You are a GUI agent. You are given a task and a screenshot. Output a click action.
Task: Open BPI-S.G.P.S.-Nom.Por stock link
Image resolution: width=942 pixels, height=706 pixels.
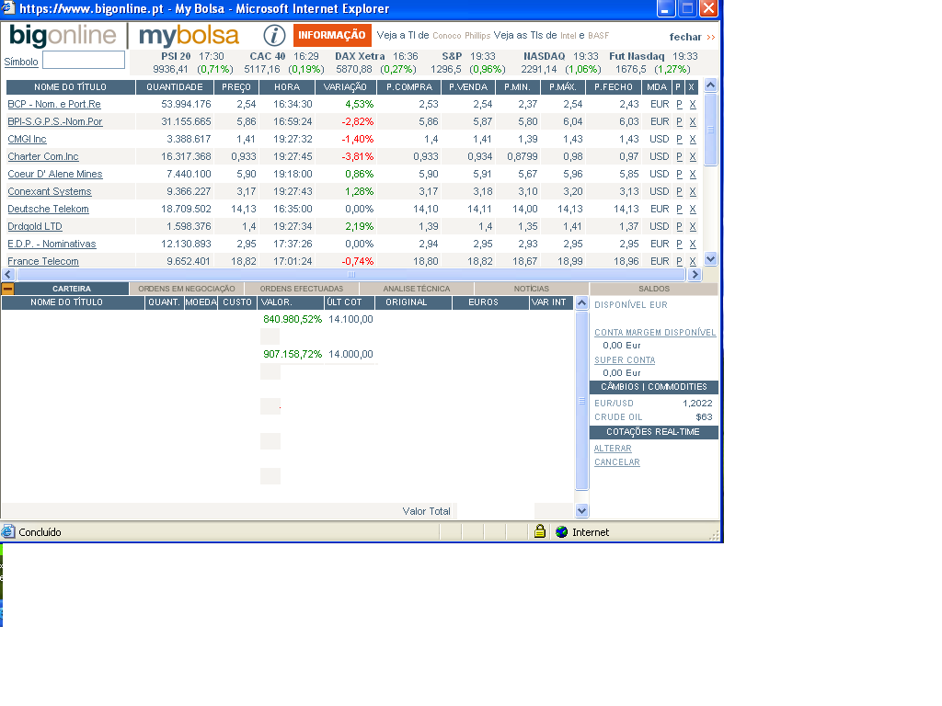55,122
